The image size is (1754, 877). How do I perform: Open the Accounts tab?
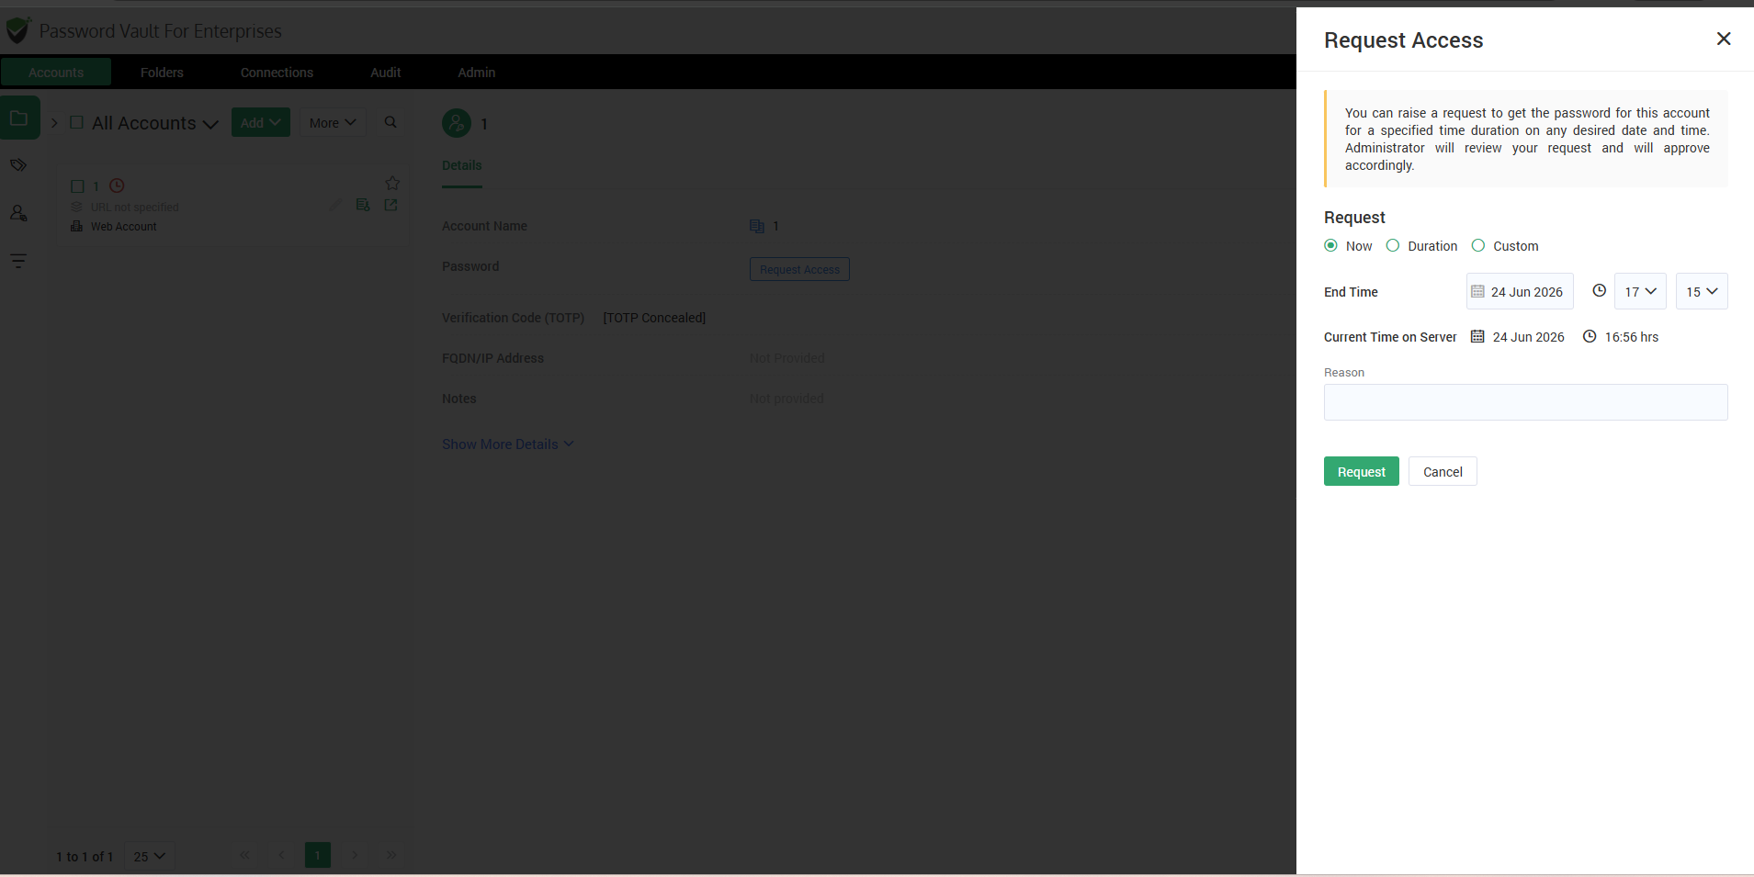tap(56, 72)
